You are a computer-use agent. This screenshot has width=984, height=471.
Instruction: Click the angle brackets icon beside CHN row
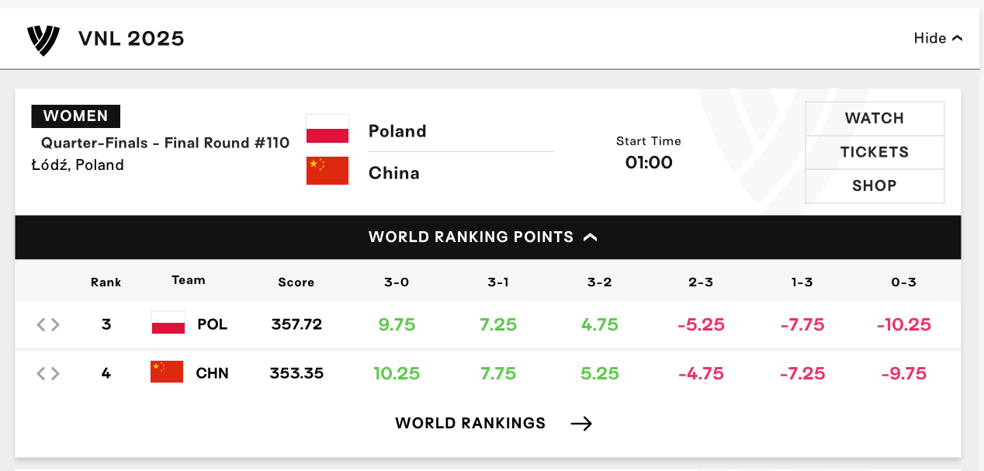[x=48, y=374]
